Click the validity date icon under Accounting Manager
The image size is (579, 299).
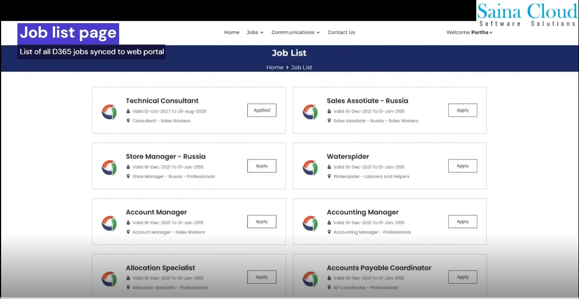[x=329, y=223]
